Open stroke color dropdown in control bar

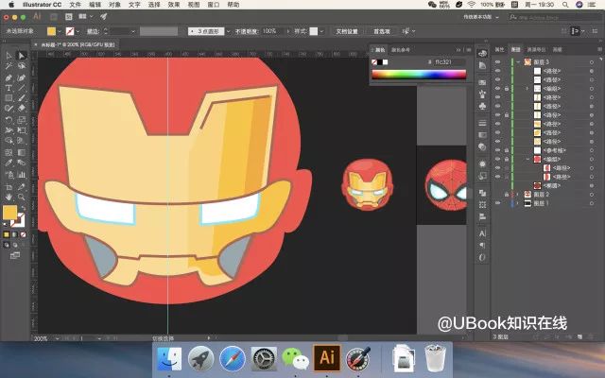point(78,31)
